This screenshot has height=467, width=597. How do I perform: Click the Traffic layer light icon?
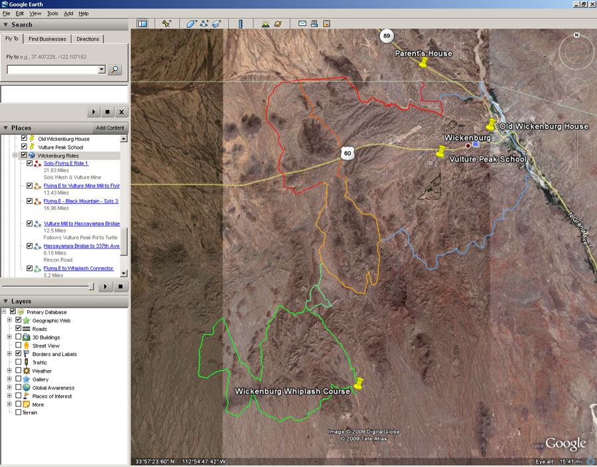pos(26,362)
